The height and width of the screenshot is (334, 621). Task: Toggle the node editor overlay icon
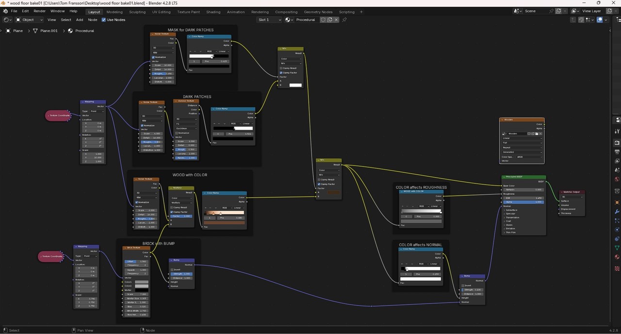[x=600, y=20]
